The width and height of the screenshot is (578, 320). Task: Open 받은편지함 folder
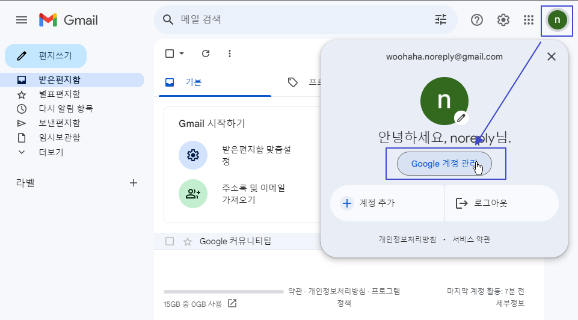(x=72, y=80)
